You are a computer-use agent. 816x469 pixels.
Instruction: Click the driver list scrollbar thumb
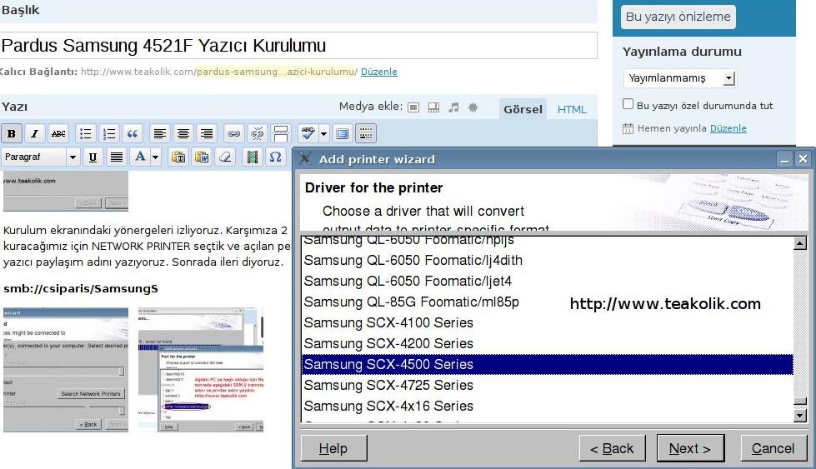pos(800,401)
